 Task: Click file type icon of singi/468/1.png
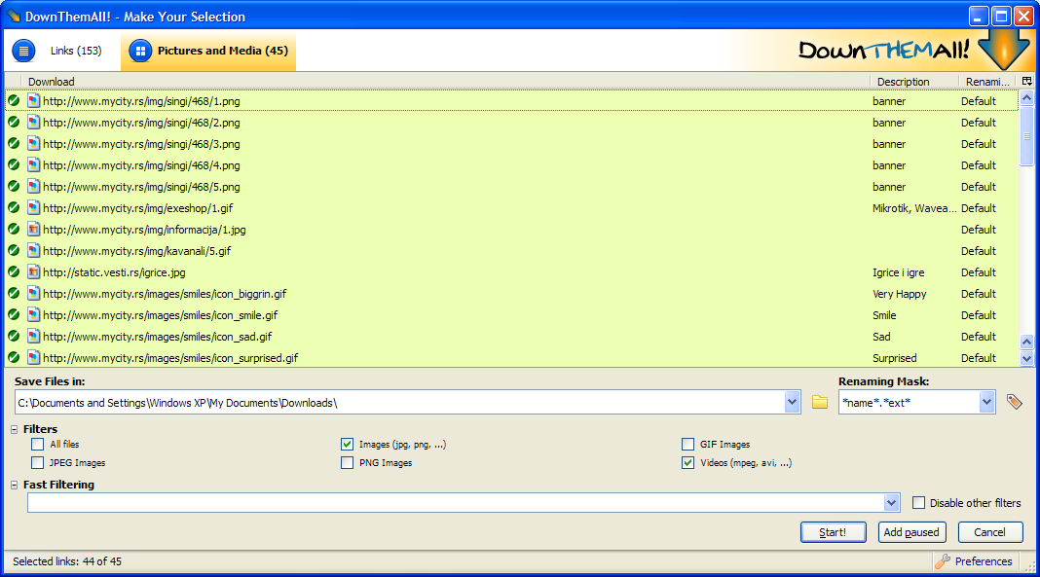click(34, 100)
